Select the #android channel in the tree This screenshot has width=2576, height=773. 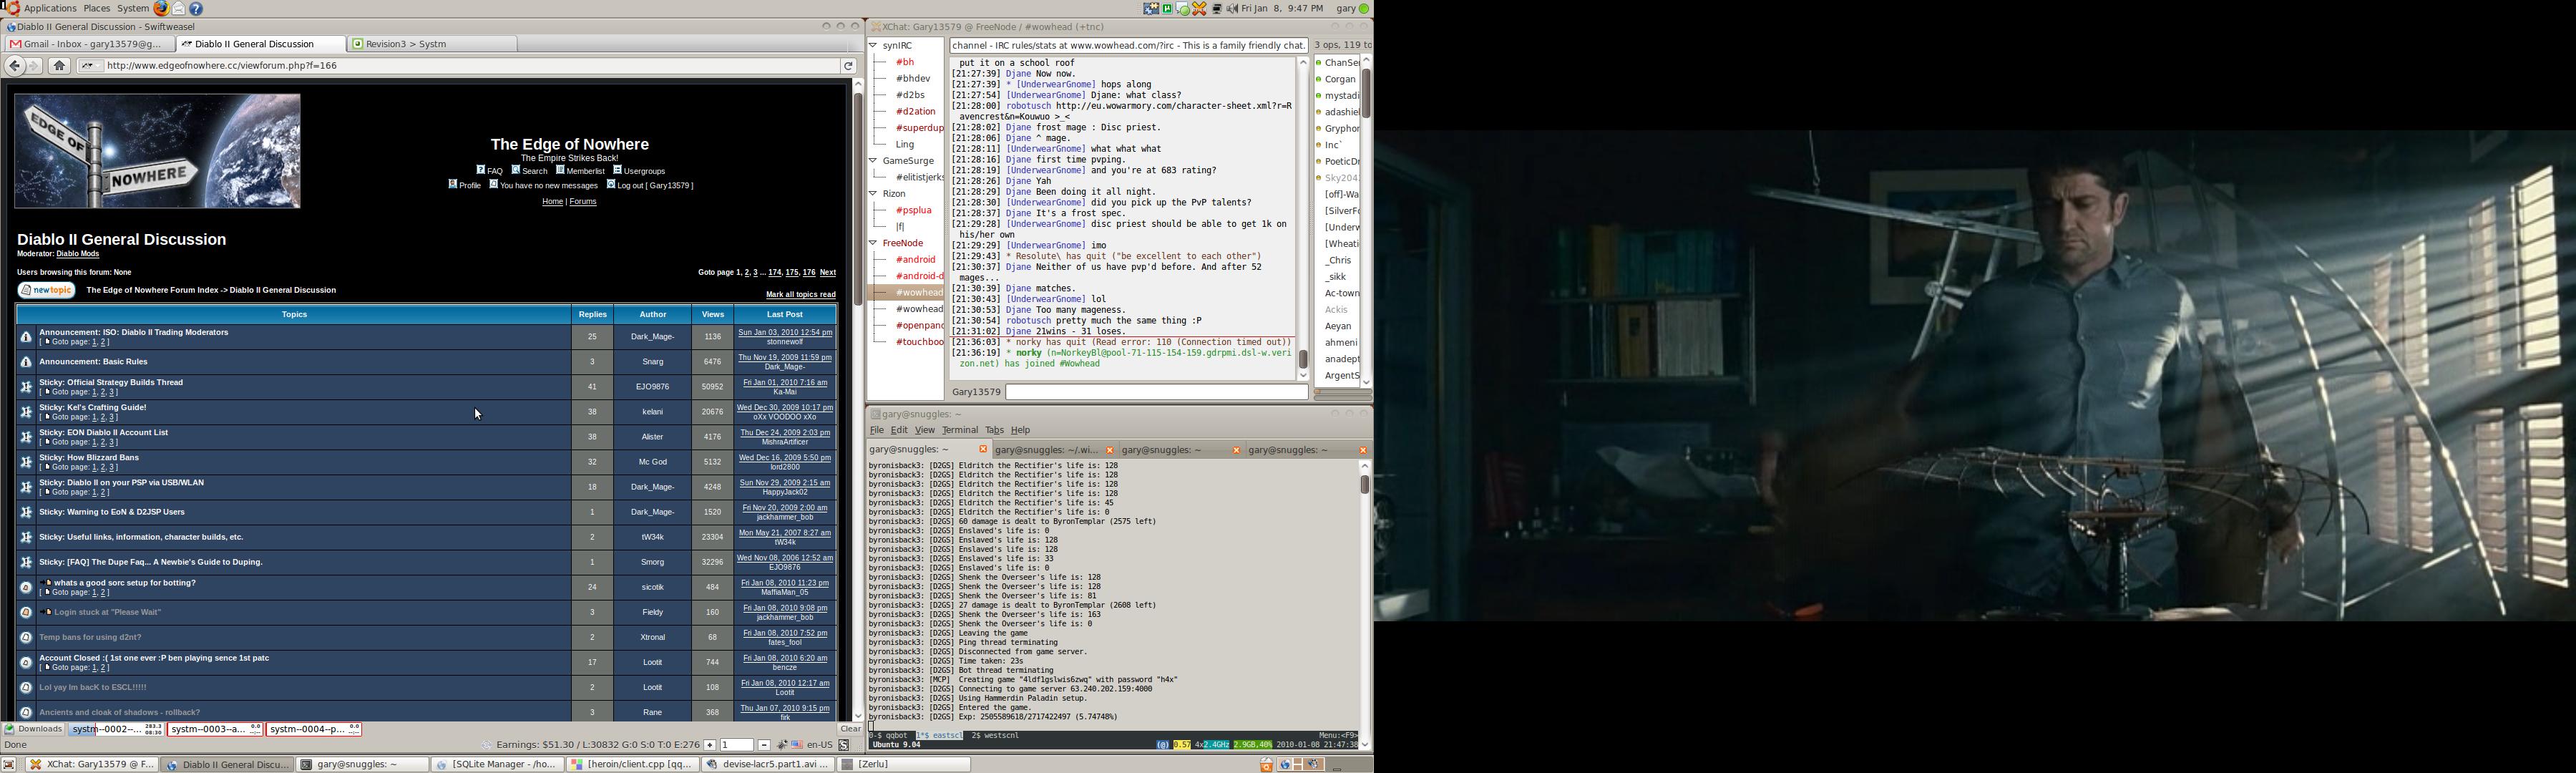point(915,260)
